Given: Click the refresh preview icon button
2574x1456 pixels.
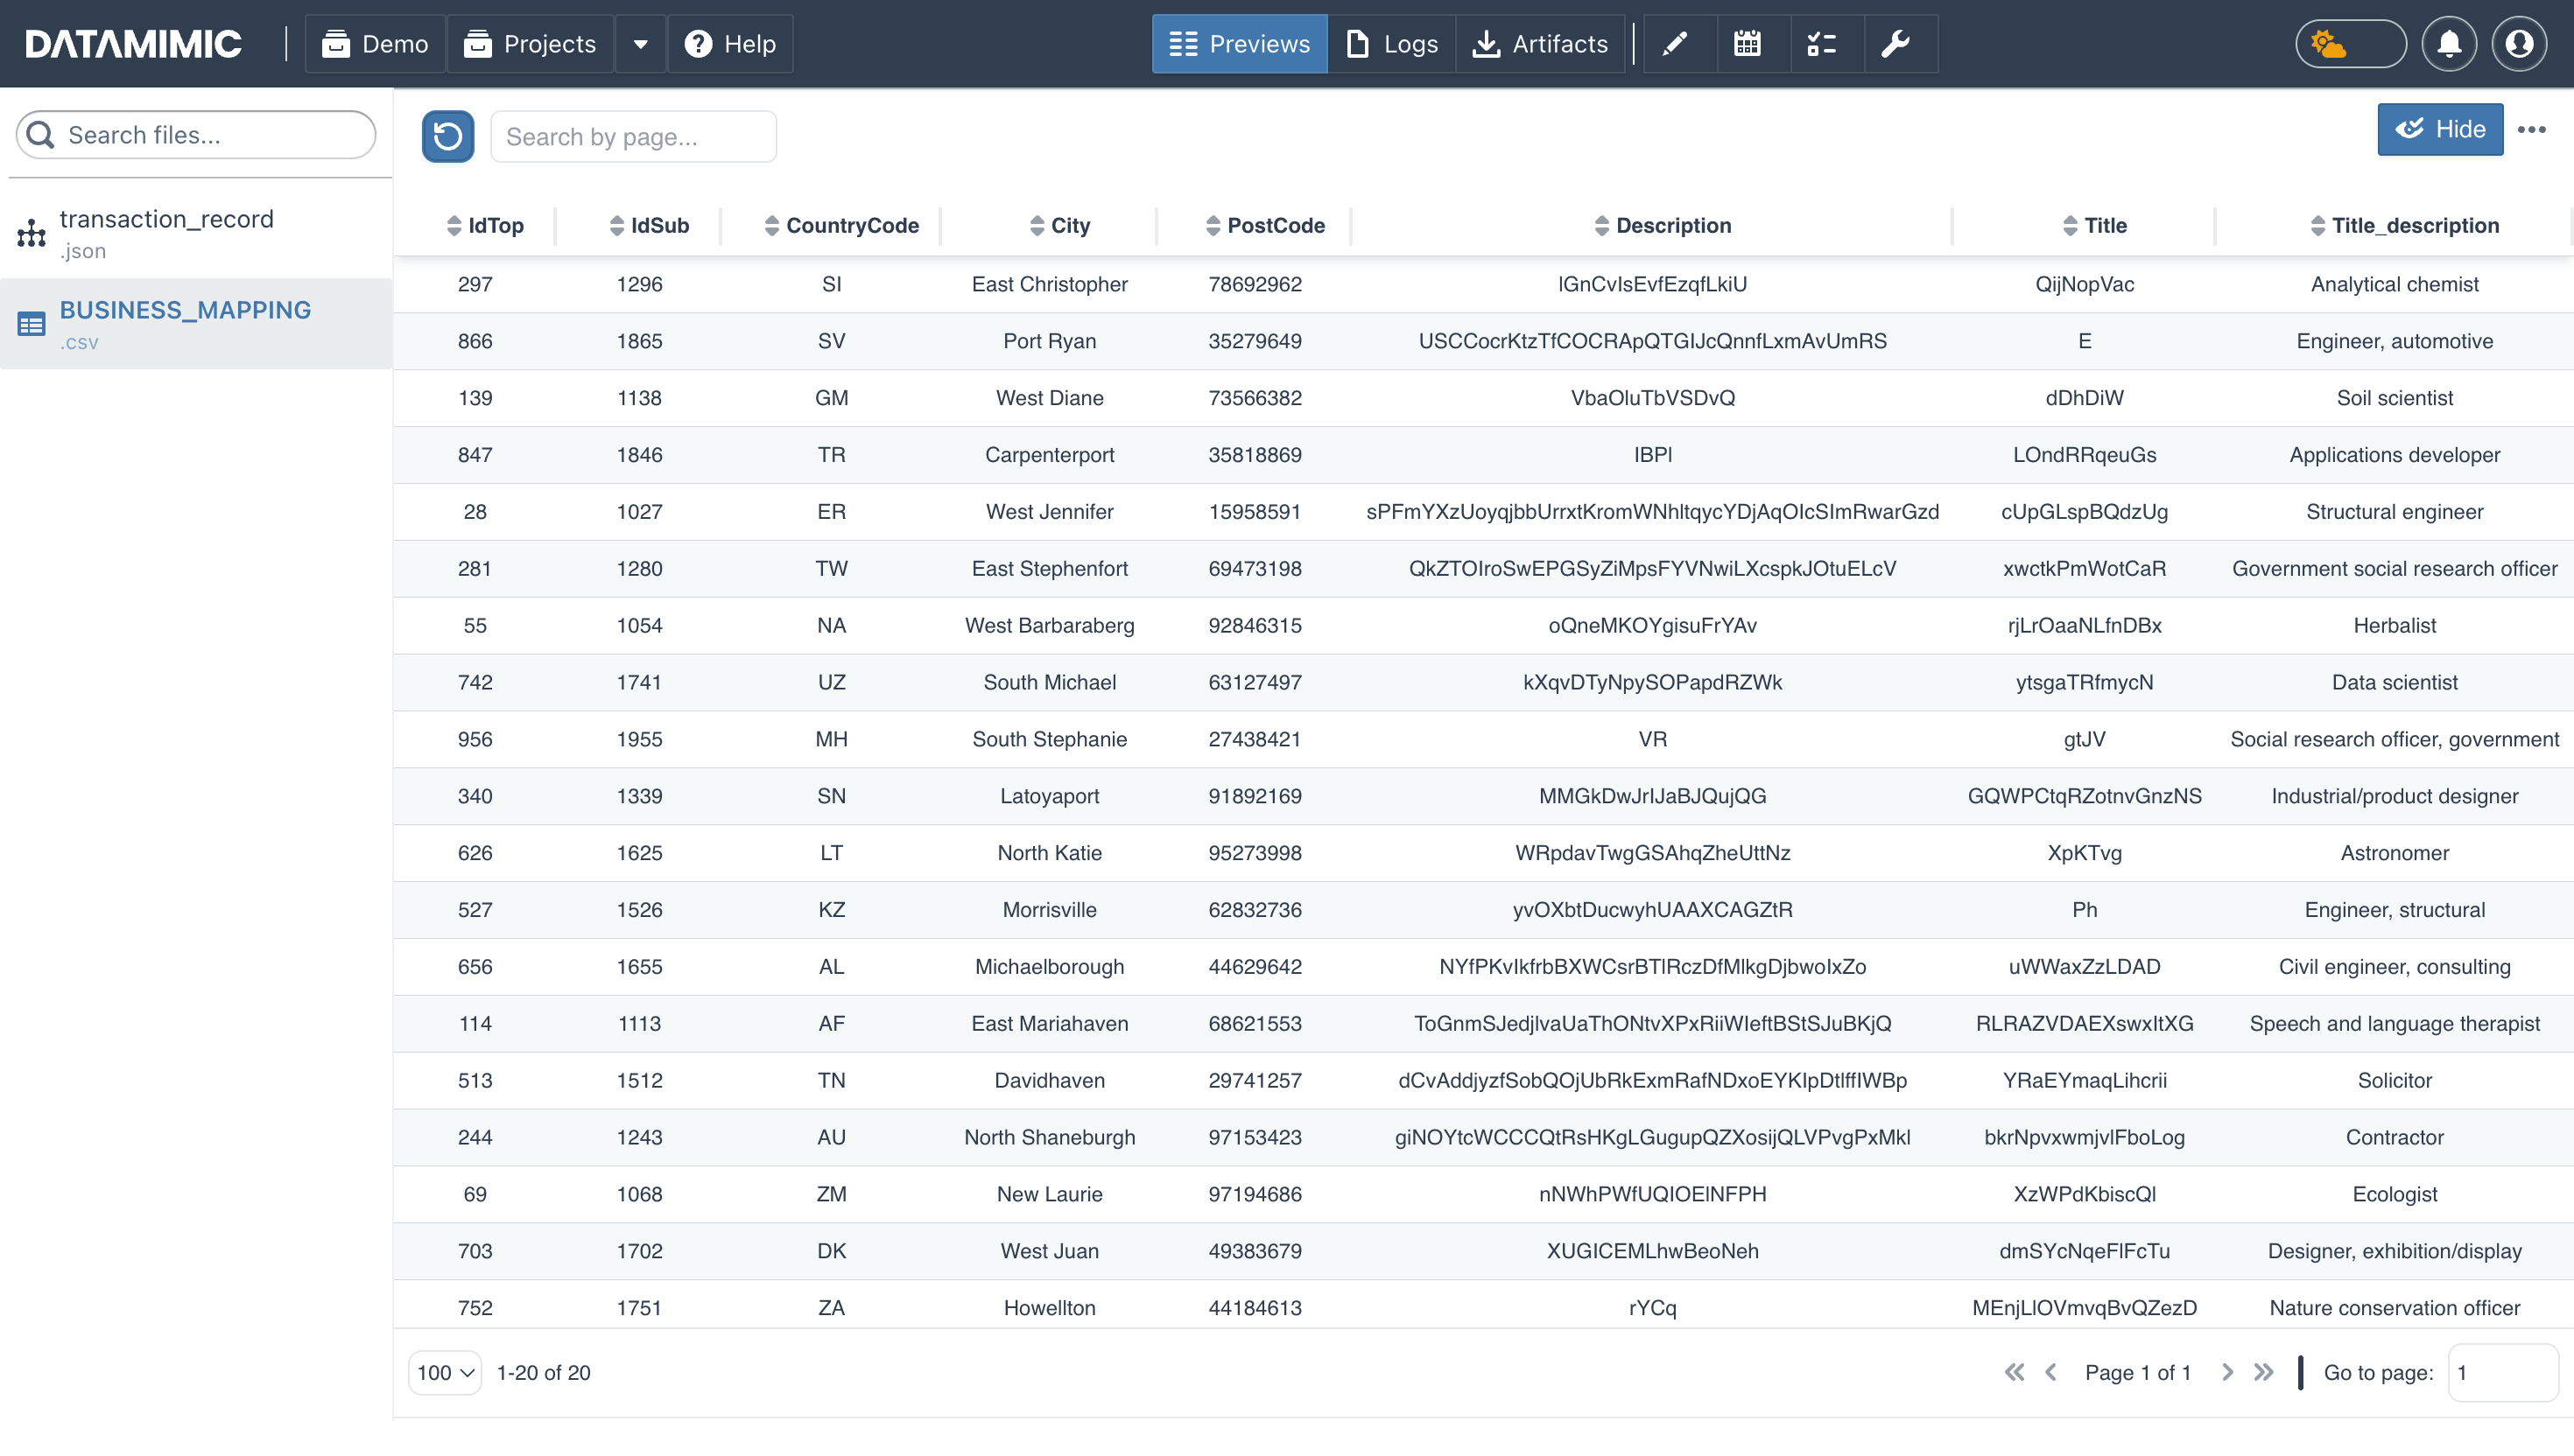Looking at the screenshot, I should [x=447, y=136].
